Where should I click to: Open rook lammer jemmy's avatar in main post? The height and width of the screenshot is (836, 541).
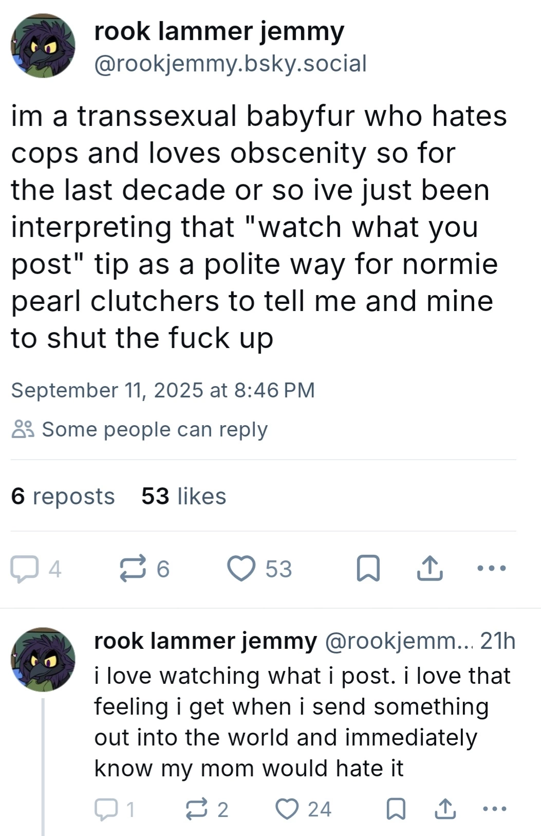[43, 46]
